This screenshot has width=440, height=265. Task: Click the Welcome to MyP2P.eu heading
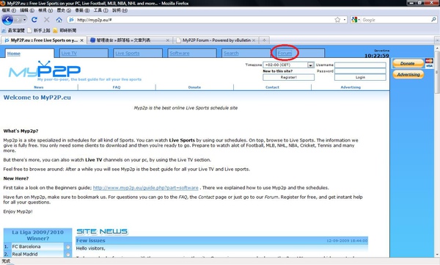[37, 98]
